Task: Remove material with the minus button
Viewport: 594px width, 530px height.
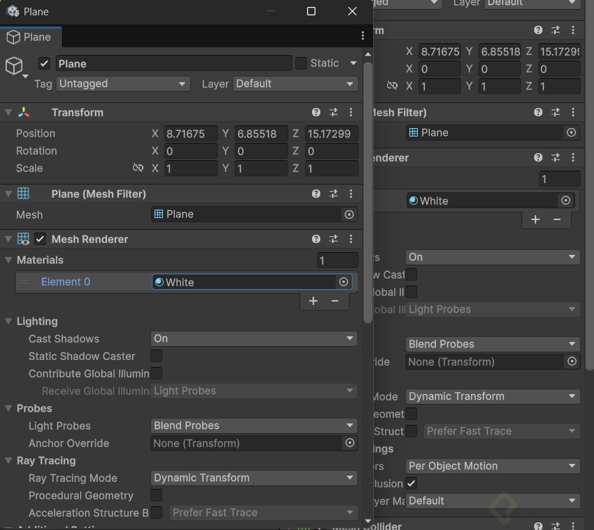Action: pos(335,301)
